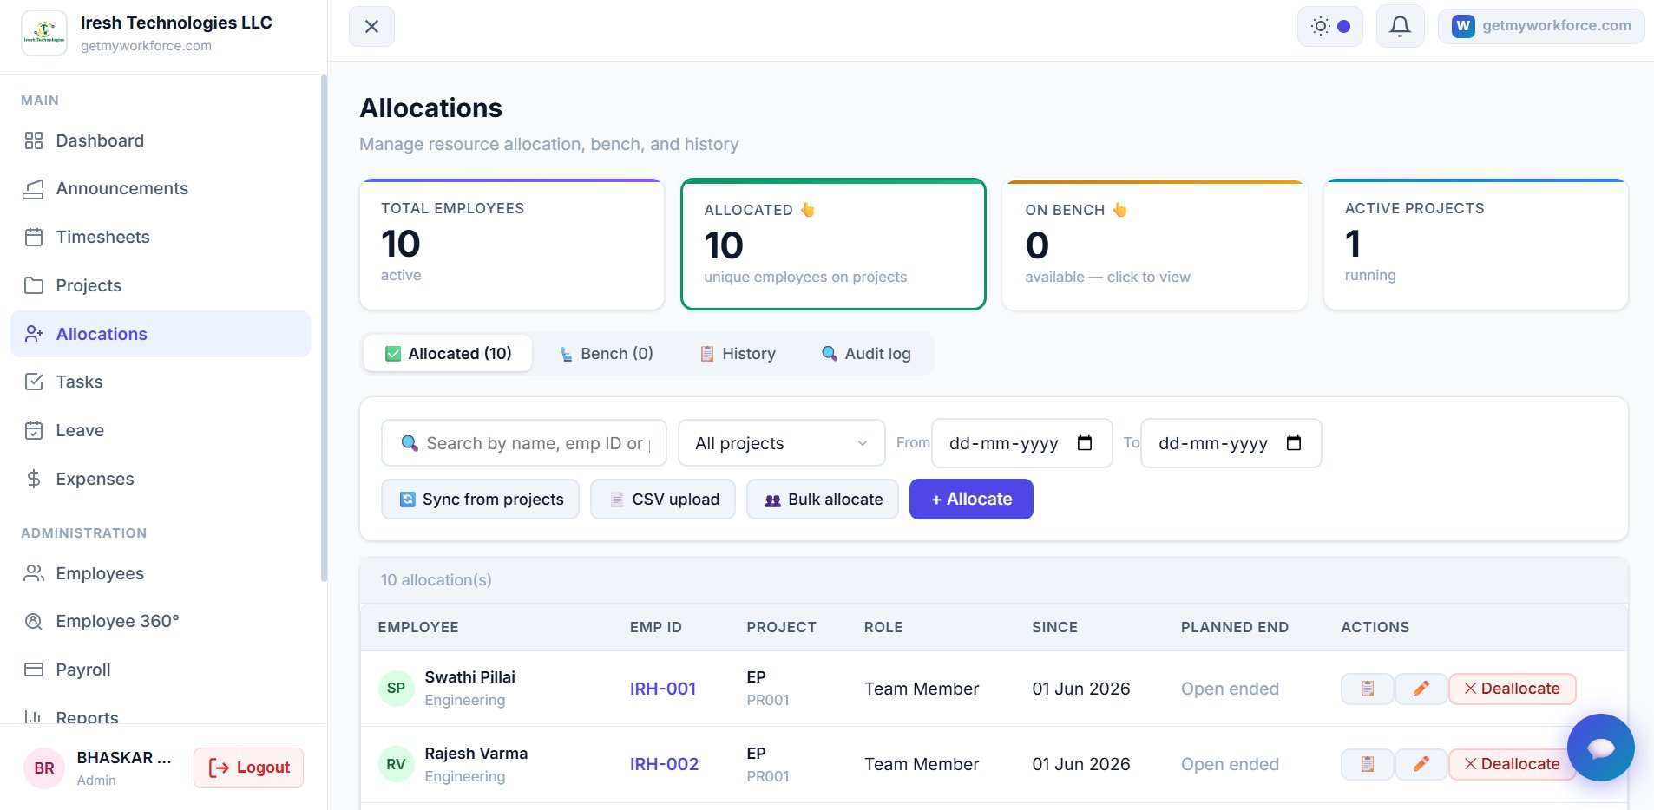Click the Planned End column header
The height and width of the screenshot is (810, 1654).
pyautogui.click(x=1234, y=627)
